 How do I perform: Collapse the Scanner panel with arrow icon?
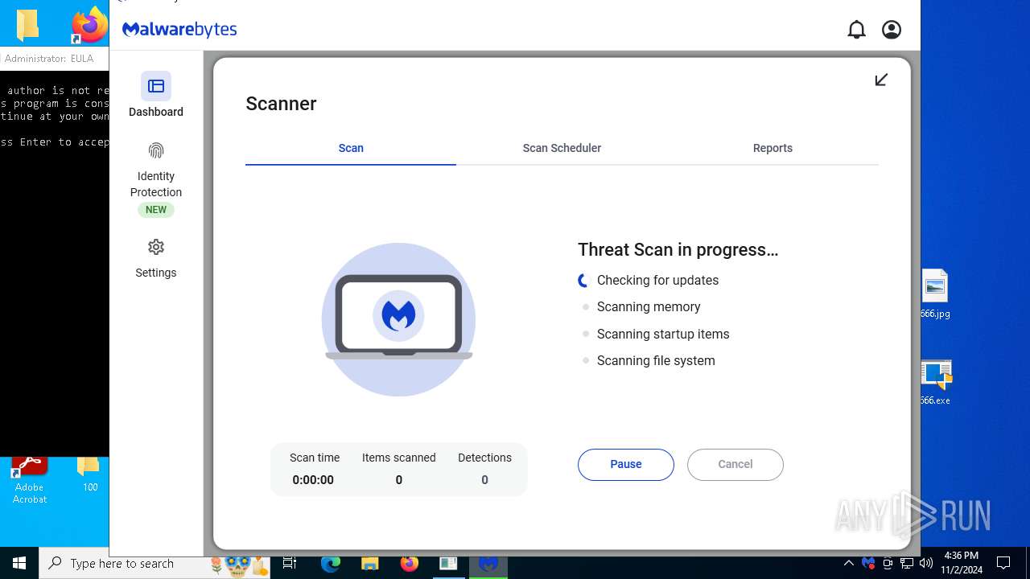881,80
